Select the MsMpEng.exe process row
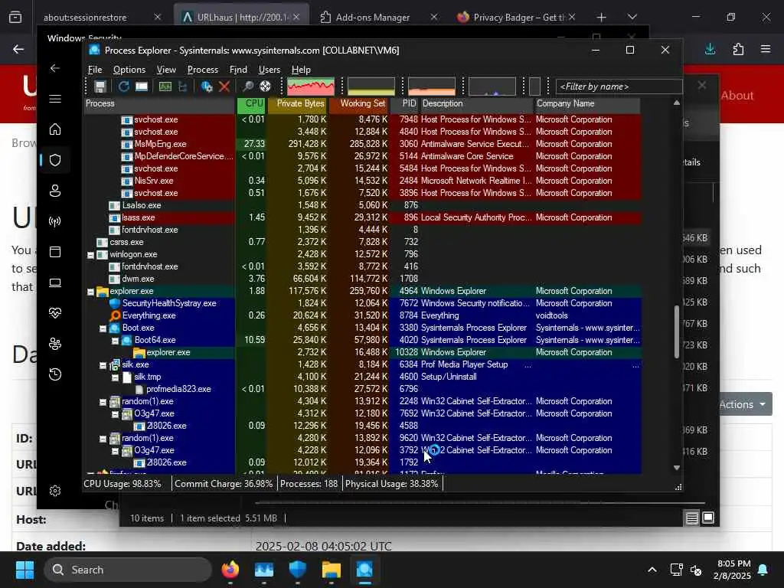The width and height of the screenshot is (784, 588). click(x=362, y=144)
